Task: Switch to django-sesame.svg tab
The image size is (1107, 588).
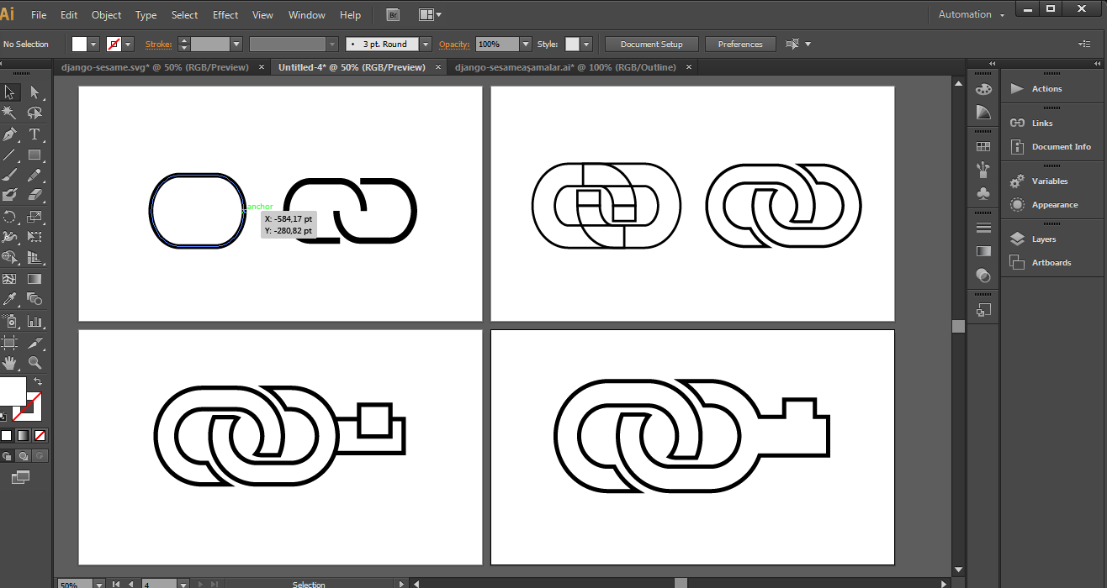Action: tap(154, 67)
